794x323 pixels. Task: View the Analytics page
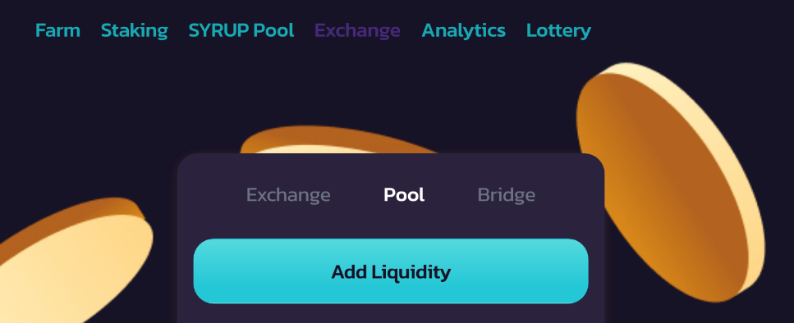(x=463, y=31)
